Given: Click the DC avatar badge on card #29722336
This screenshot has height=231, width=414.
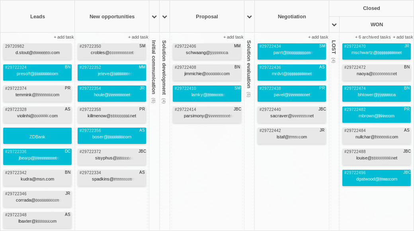Looking at the screenshot, I should coord(67,151).
